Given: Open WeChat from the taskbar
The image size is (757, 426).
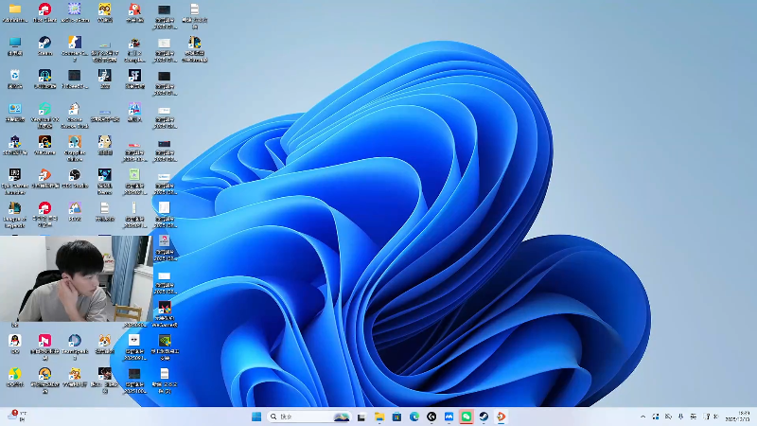Looking at the screenshot, I should (x=466, y=417).
